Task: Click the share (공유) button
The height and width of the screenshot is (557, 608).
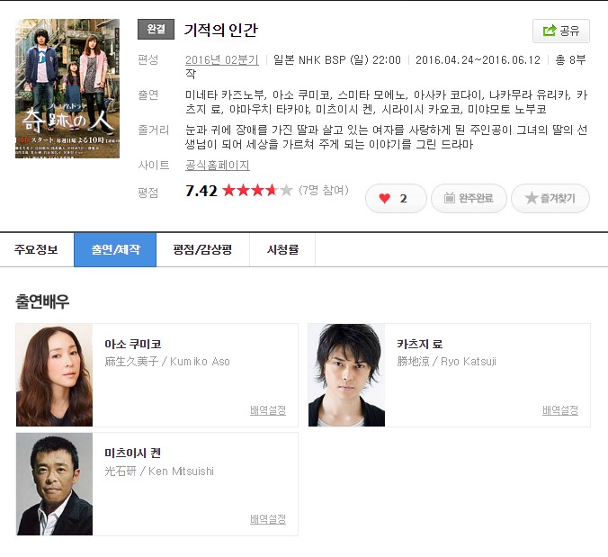Action: [561, 31]
